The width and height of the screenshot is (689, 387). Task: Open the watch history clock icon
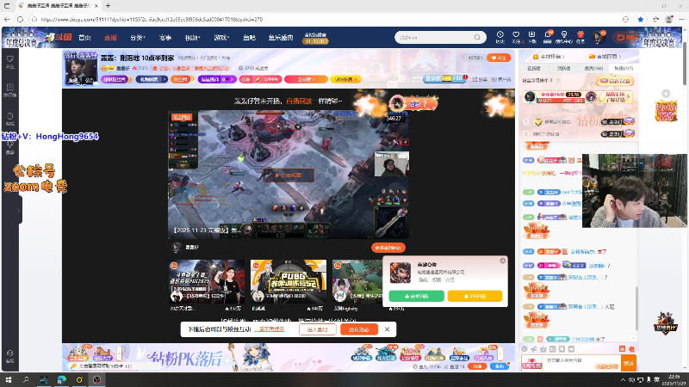pyautogui.click(x=500, y=37)
